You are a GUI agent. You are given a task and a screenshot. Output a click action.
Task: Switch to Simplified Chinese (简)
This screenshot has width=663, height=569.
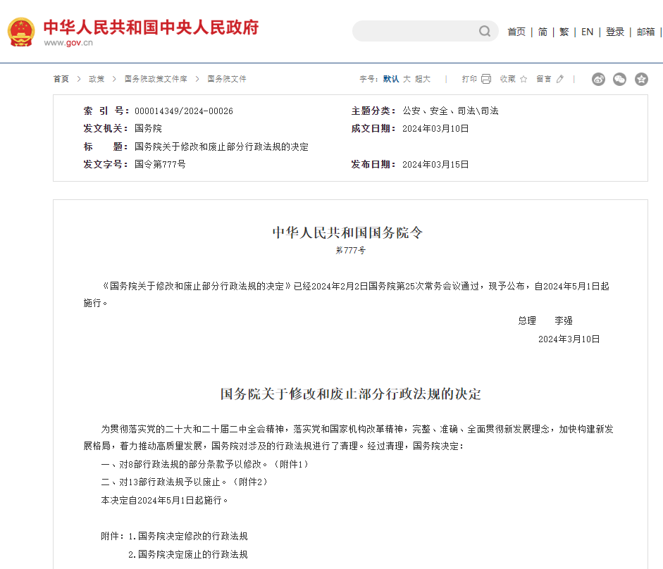tap(543, 32)
